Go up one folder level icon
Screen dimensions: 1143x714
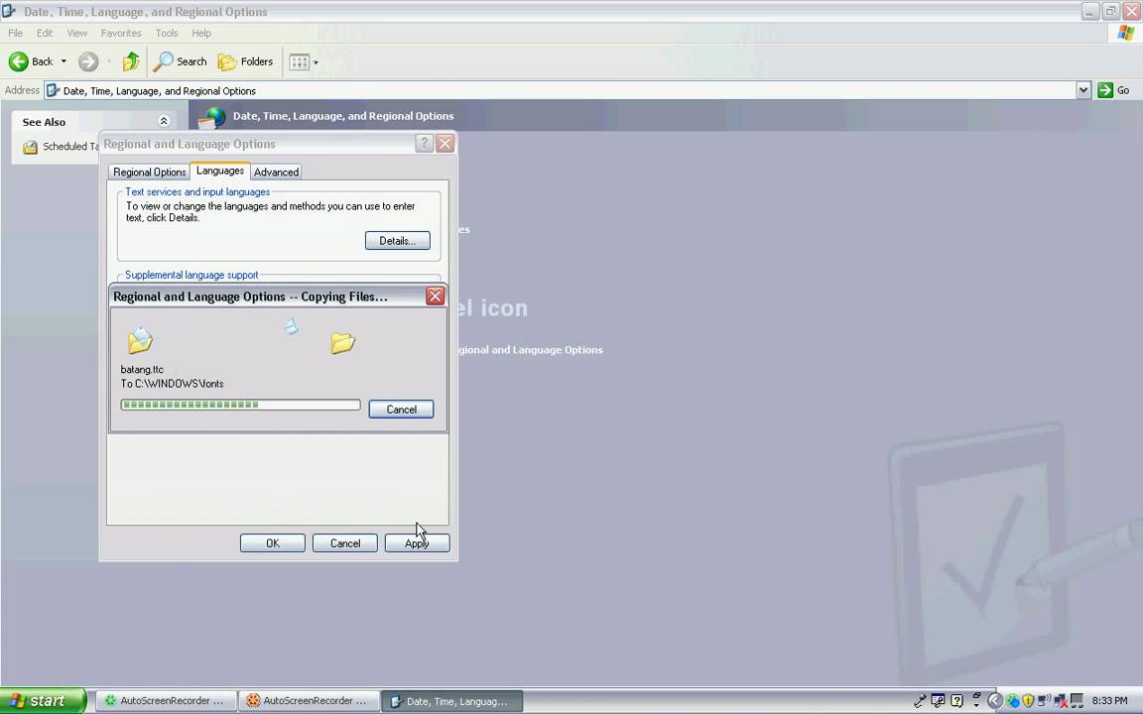131,61
